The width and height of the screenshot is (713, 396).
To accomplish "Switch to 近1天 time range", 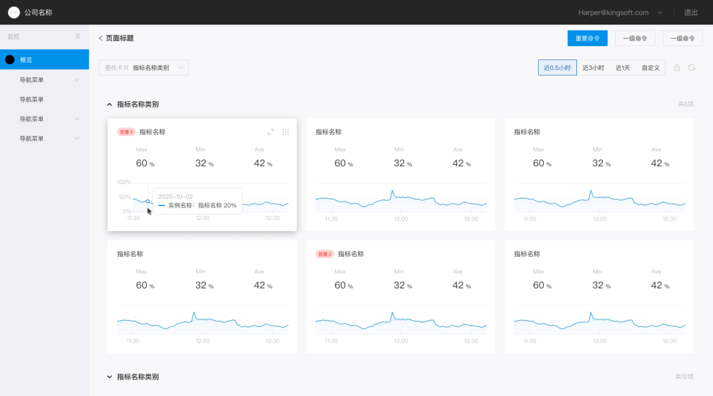I will click(623, 68).
